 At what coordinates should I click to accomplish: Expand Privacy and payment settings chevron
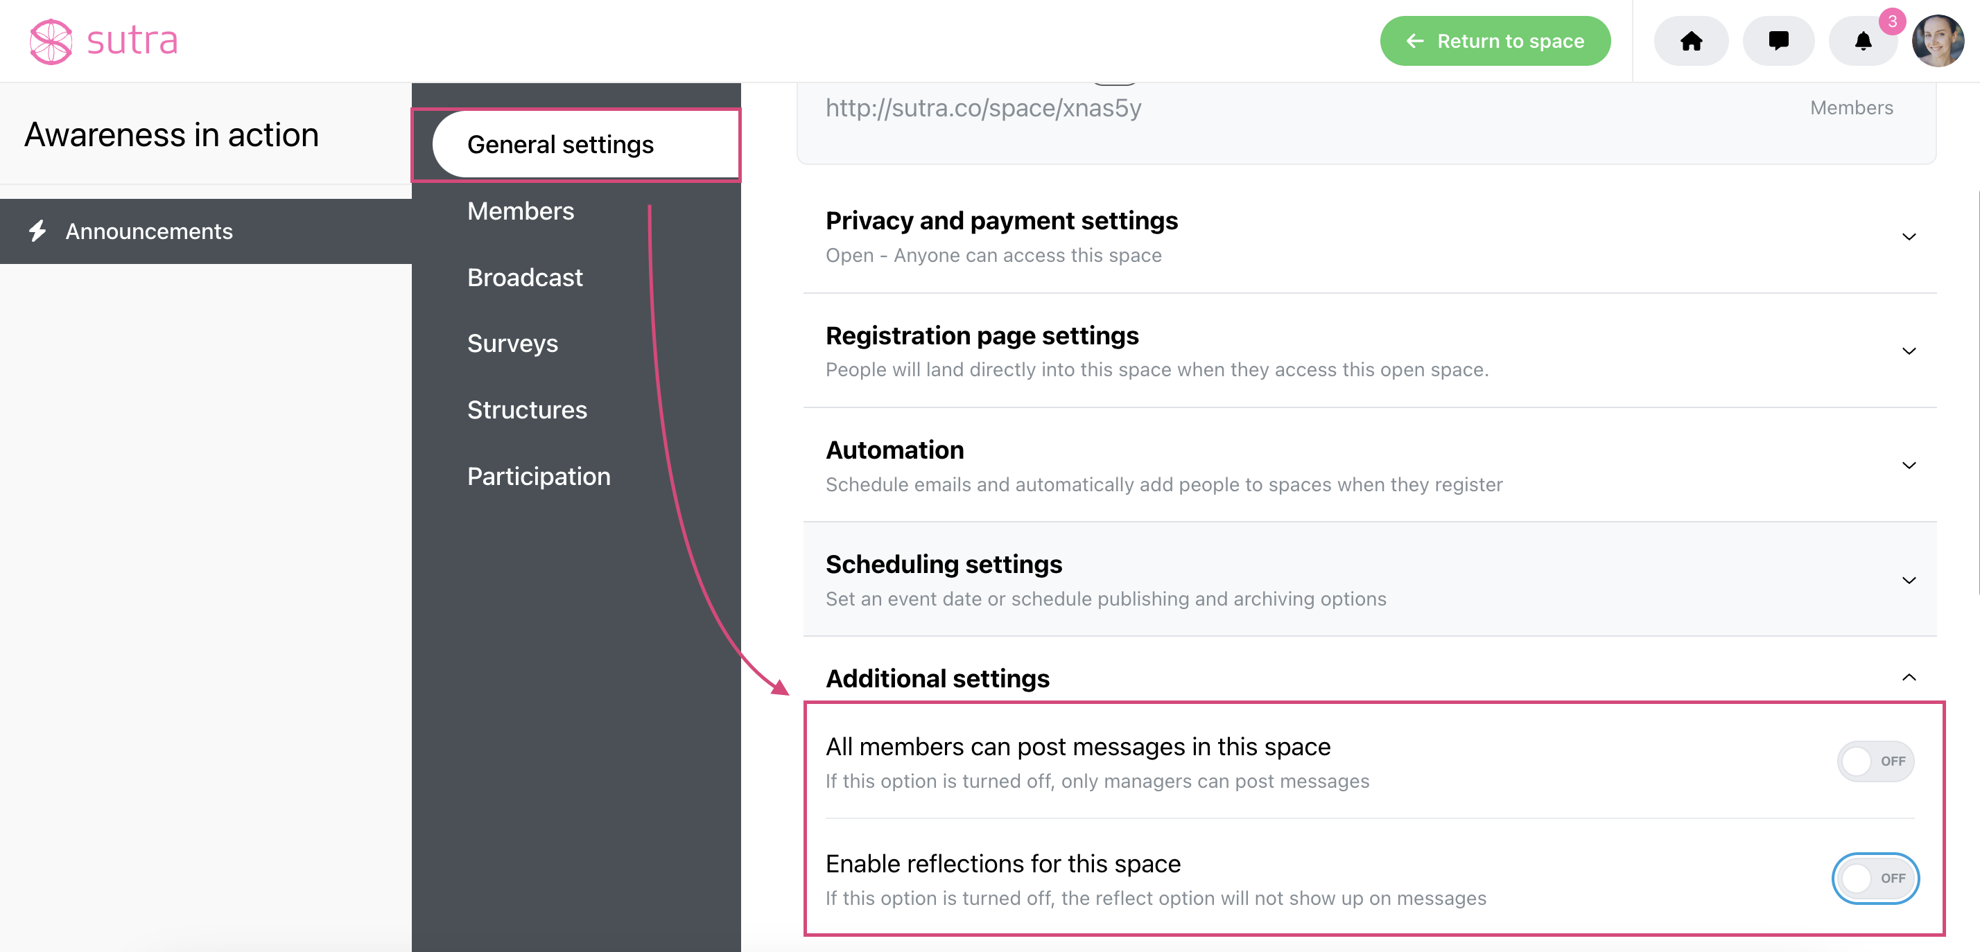coord(1909,237)
